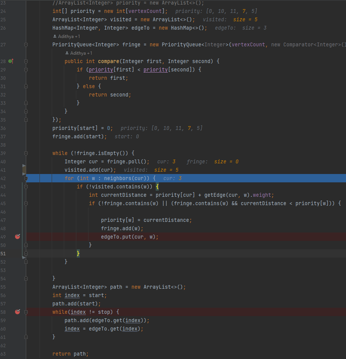Image resolution: width=346 pixels, height=359 pixels.
Task: Click the fold end marker on line 61
Action: pos(26,337)
